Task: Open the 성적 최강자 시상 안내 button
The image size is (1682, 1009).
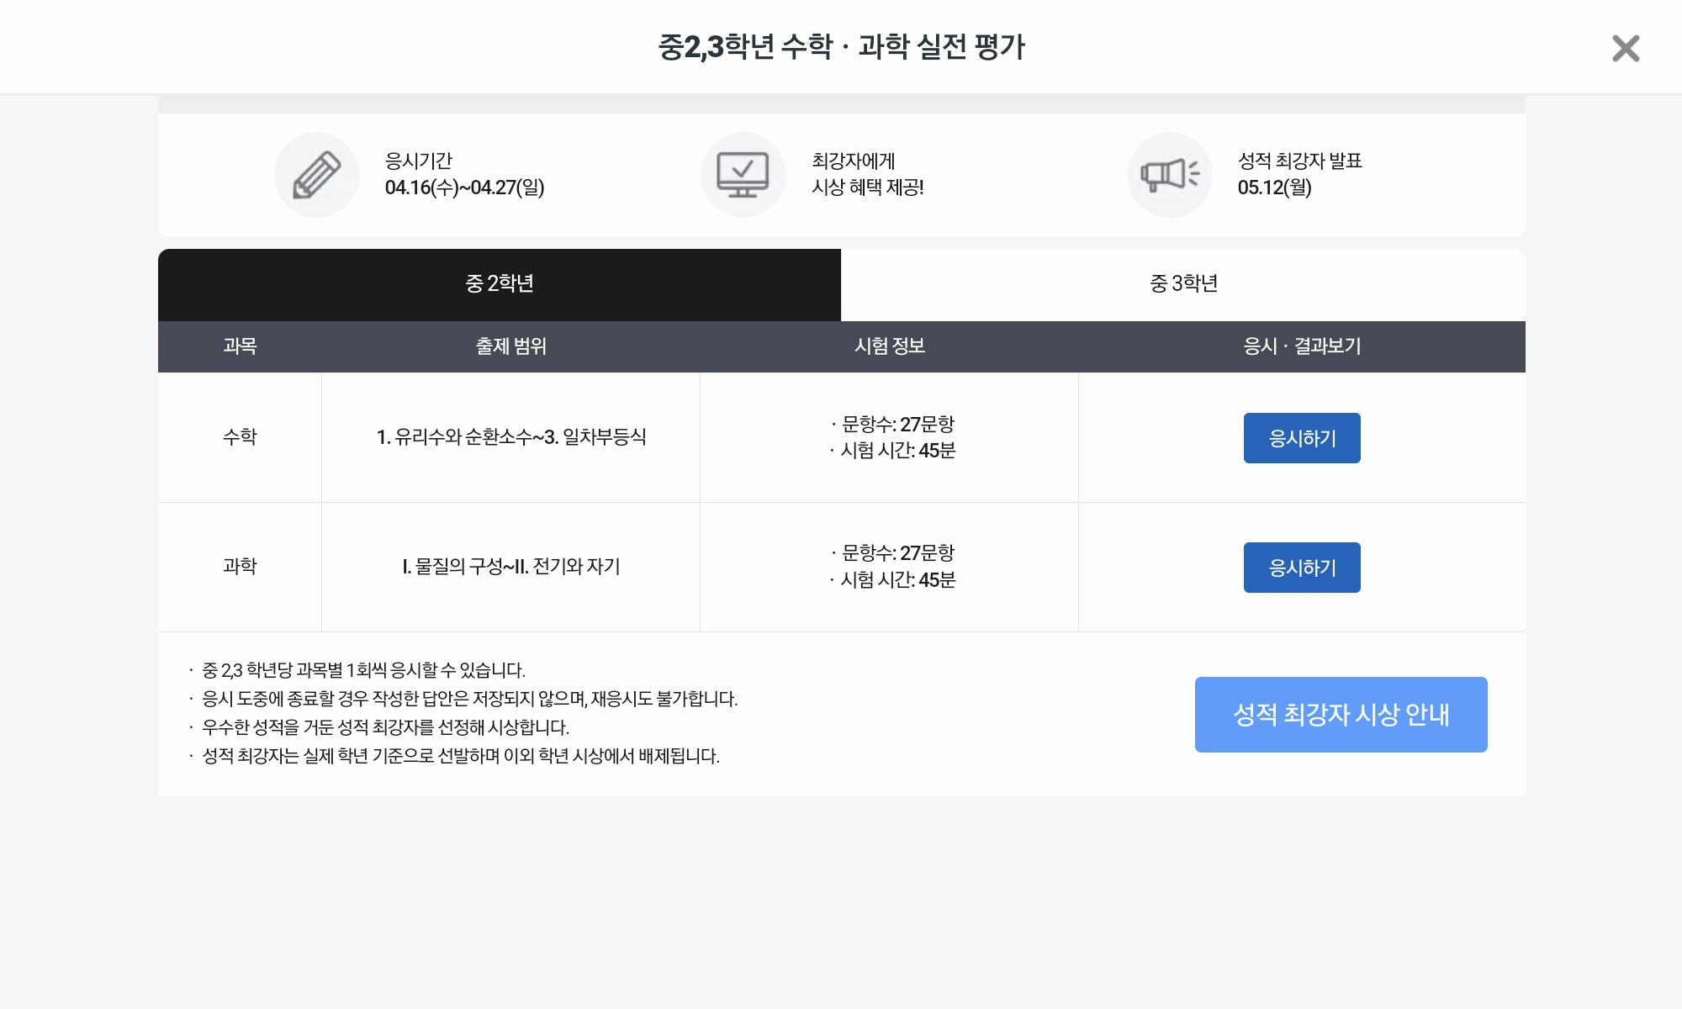Action: [x=1341, y=715]
